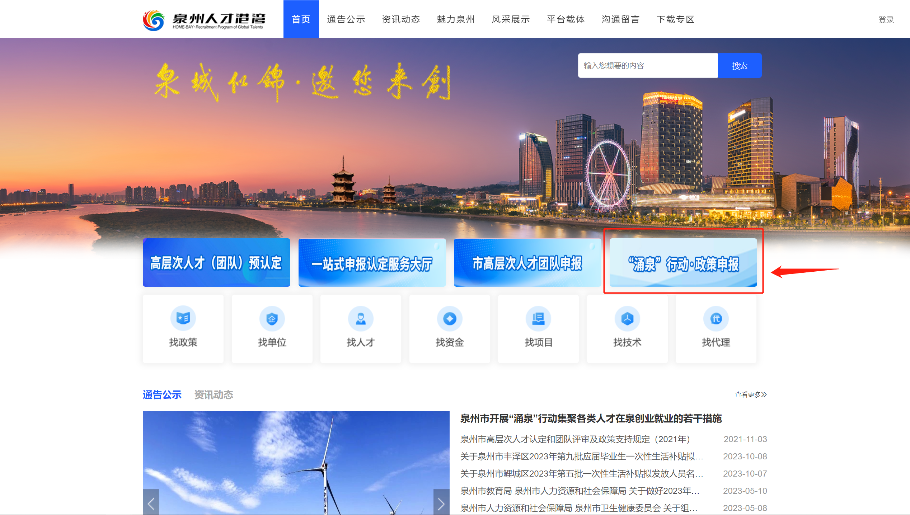This screenshot has height=515, width=910.
Task: Show next carousel image with right arrow
Action: pos(441,504)
